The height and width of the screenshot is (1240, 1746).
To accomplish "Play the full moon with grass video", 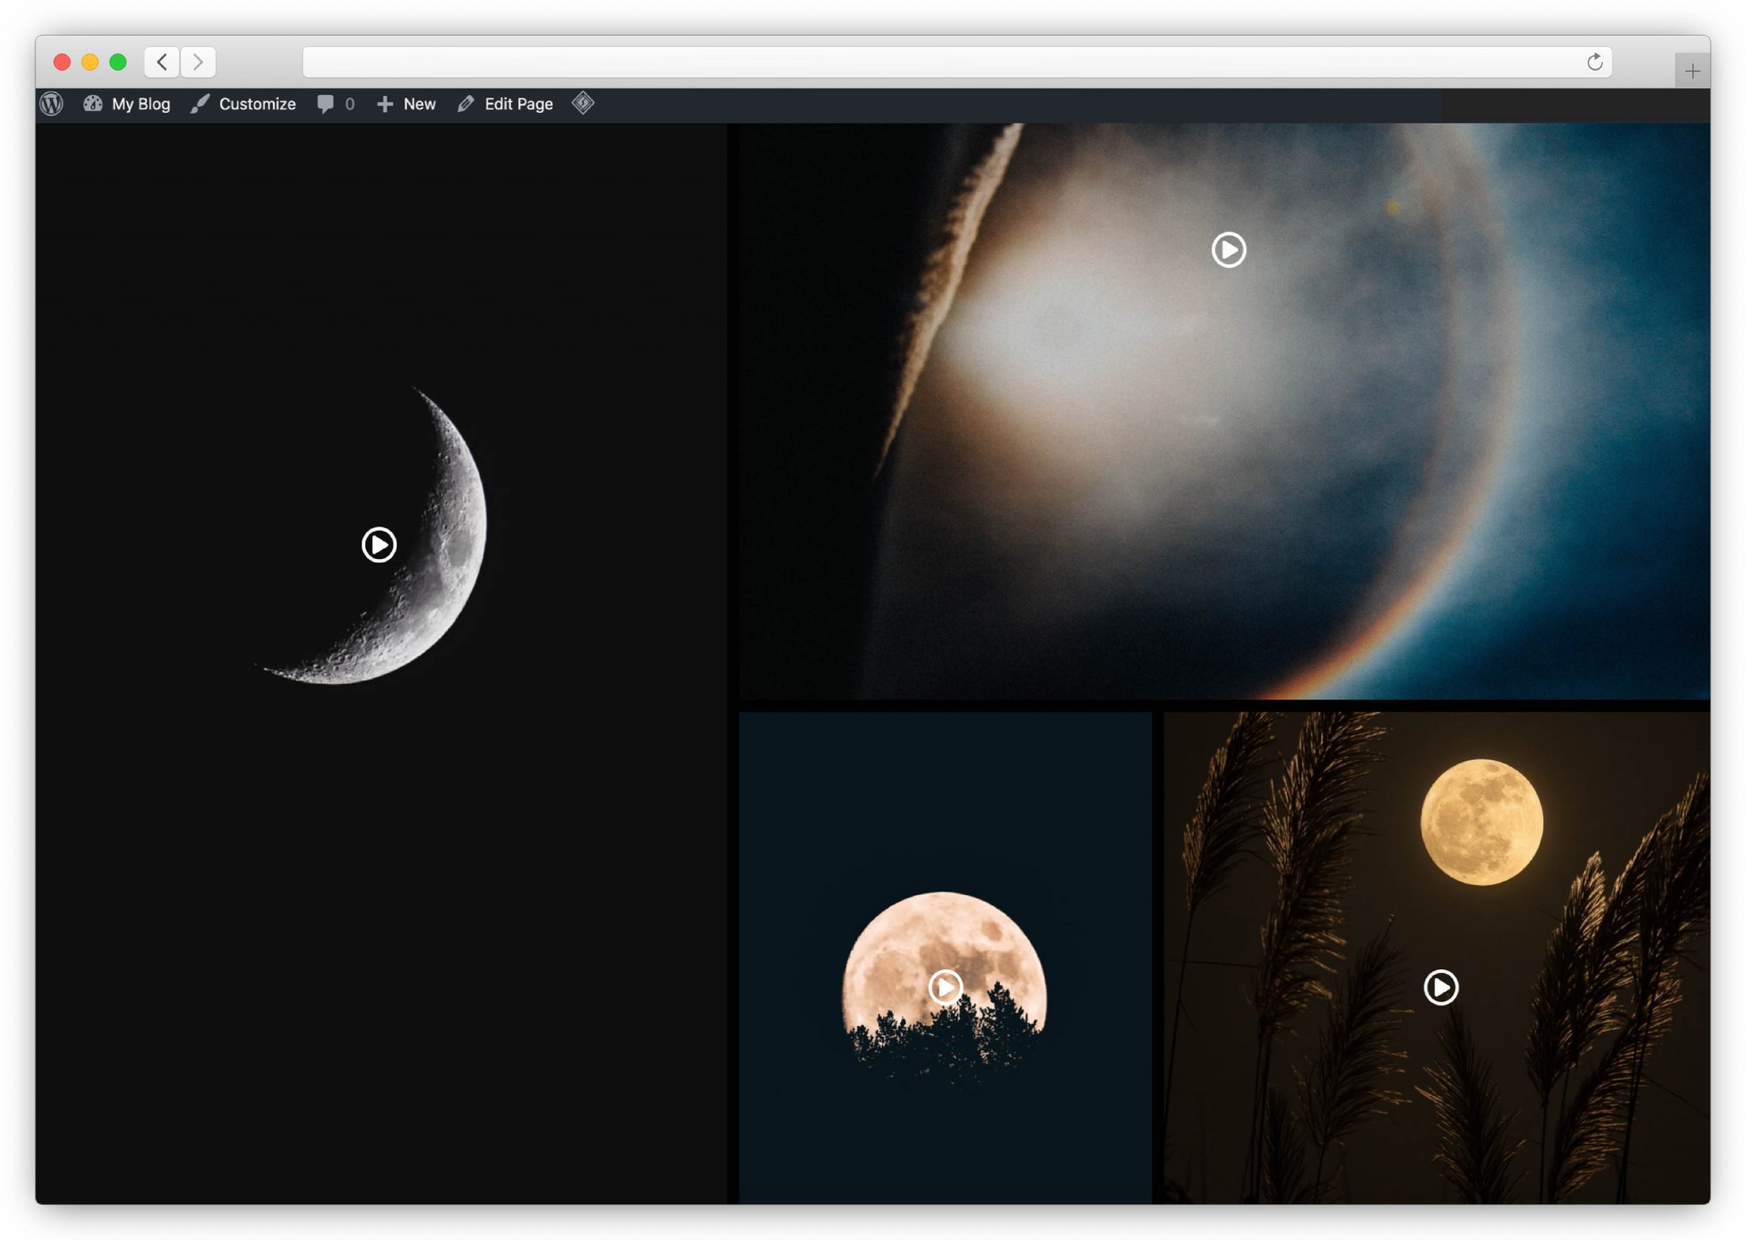I will (x=1440, y=986).
